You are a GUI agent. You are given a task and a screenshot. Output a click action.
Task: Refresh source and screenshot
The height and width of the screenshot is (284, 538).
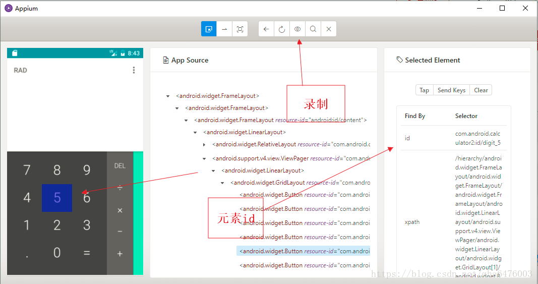click(x=282, y=29)
